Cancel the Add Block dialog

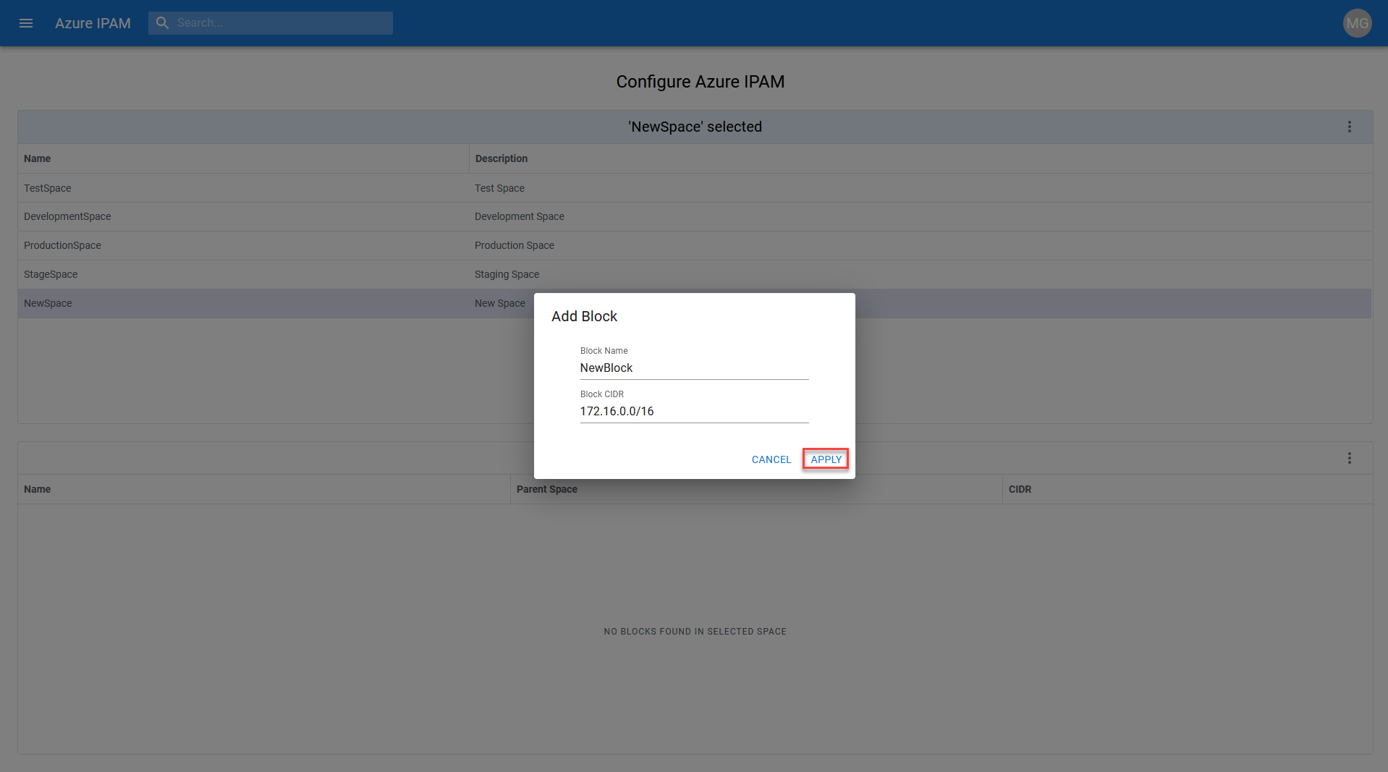point(771,459)
